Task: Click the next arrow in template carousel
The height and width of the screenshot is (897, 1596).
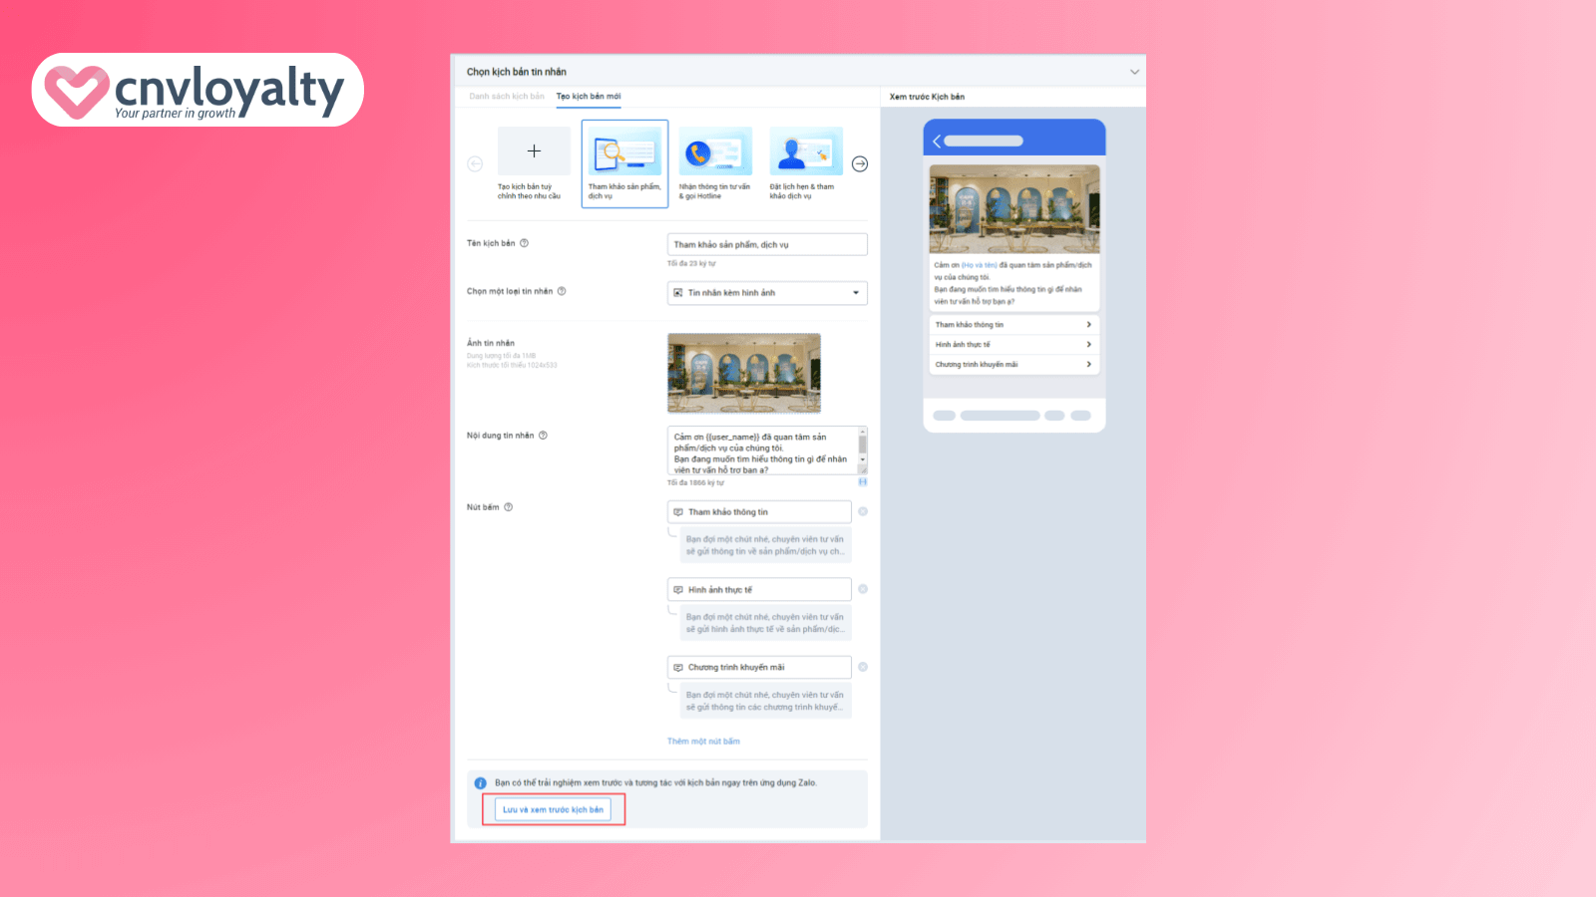Action: click(x=860, y=164)
